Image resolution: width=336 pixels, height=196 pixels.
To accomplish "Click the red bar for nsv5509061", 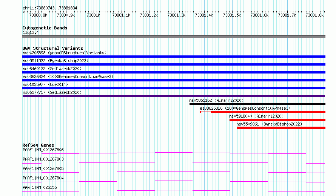I will click(281, 128).
